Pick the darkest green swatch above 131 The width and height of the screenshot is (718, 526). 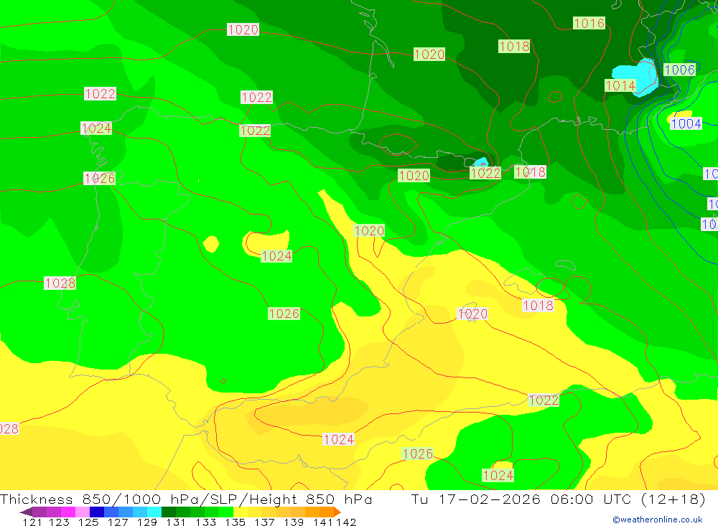(169, 512)
